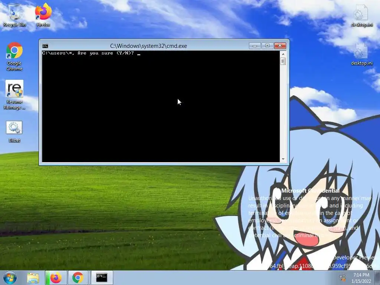Click the network tray icon

(343, 278)
